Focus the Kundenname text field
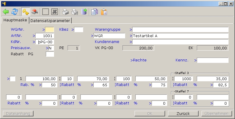This screenshot has height=119, width=235. coord(180,42)
